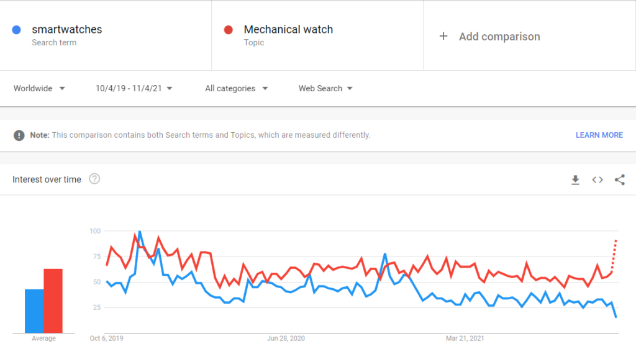Screen dimensions: 636x349
Task: Click the note warning exclamation icon
Action: click(x=19, y=135)
